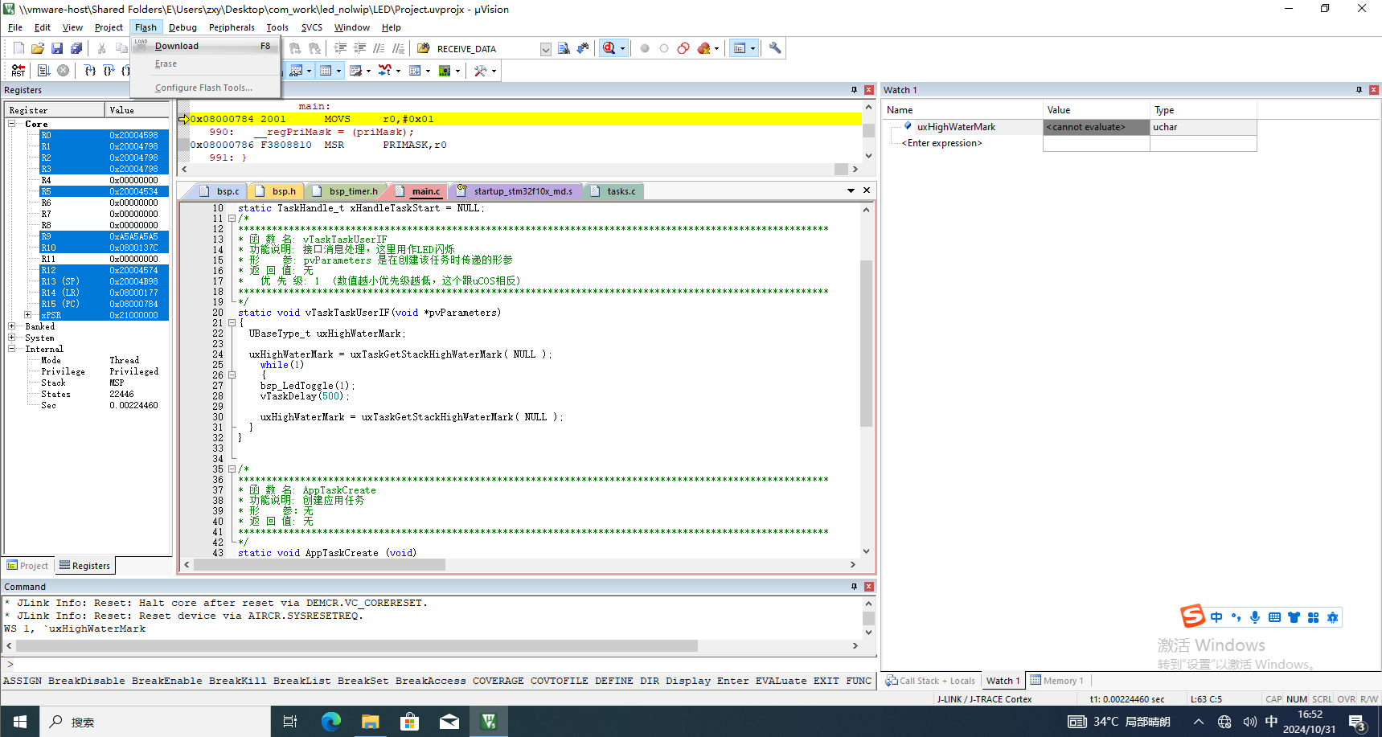Click the New file toolbar icon
Image resolution: width=1382 pixels, height=737 pixels.
tap(18, 48)
